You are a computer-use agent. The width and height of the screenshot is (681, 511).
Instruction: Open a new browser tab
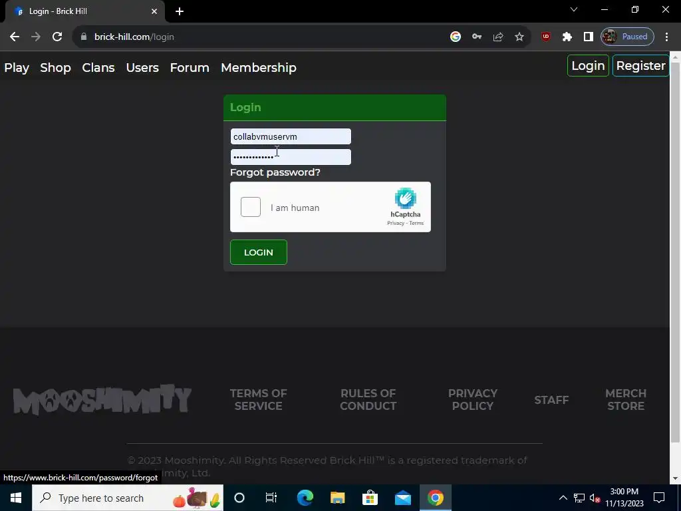click(180, 11)
